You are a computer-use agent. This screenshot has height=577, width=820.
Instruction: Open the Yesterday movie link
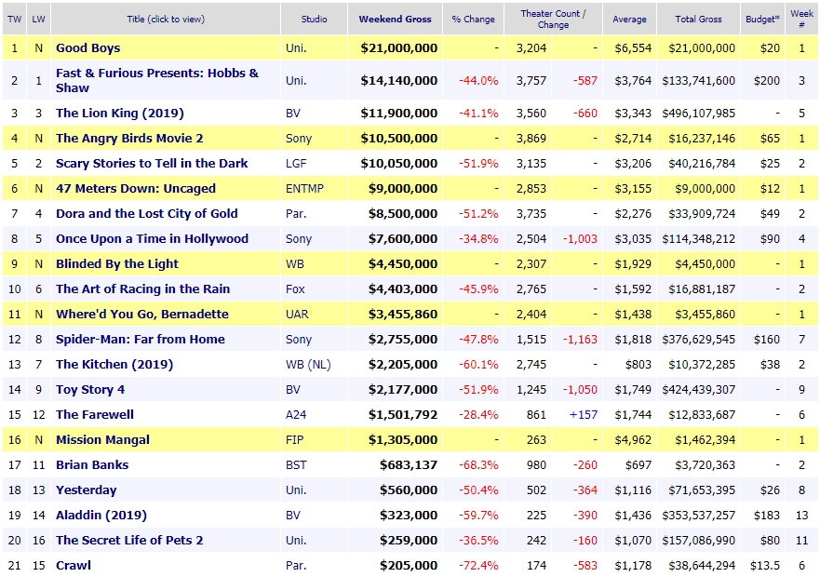click(87, 490)
